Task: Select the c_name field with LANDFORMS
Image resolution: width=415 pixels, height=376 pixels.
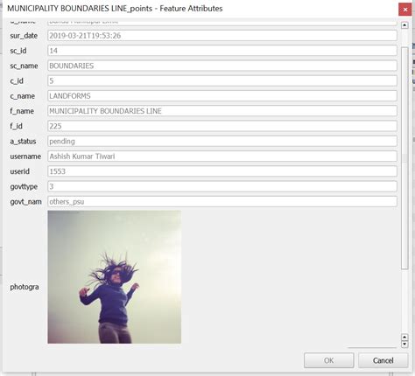Action: pyautogui.click(x=222, y=96)
